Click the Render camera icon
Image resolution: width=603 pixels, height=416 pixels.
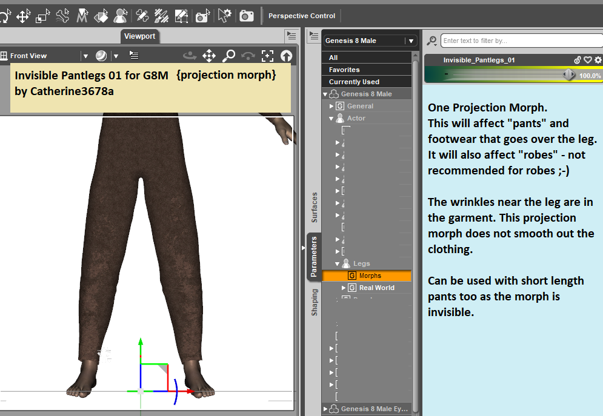click(247, 16)
